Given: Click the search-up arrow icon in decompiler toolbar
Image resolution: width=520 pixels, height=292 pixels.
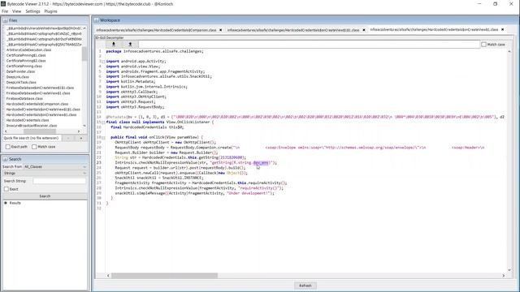Looking at the screenshot, I should [130, 44].
